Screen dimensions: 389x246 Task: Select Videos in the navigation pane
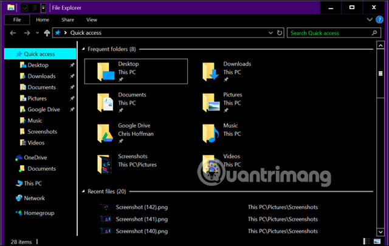[x=36, y=143]
